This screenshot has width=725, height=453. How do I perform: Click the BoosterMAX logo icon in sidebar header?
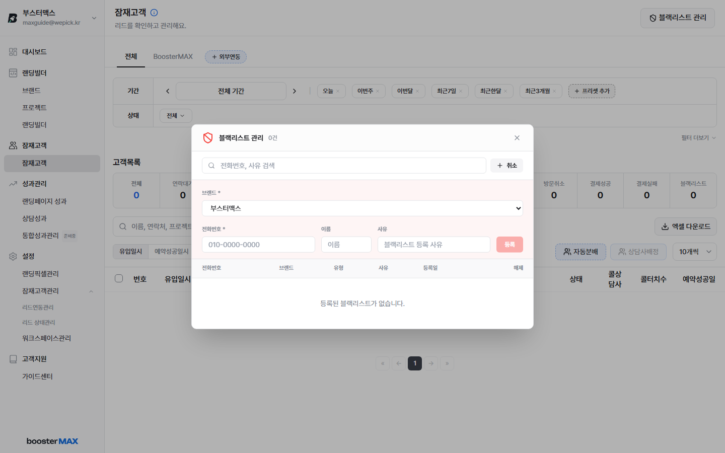pos(13,18)
